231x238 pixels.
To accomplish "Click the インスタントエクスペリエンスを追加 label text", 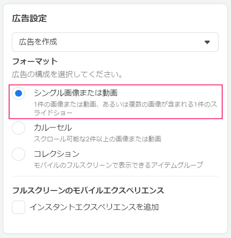I will coord(94,207).
